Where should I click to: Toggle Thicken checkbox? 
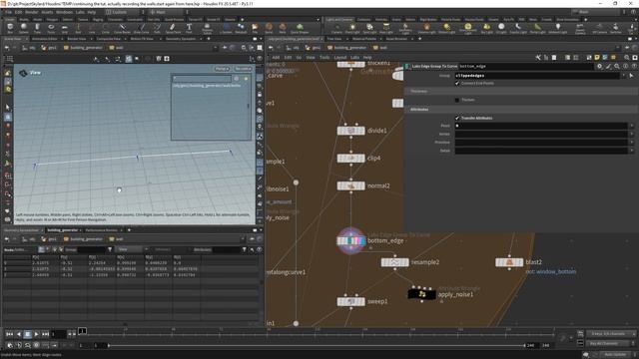(457, 100)
